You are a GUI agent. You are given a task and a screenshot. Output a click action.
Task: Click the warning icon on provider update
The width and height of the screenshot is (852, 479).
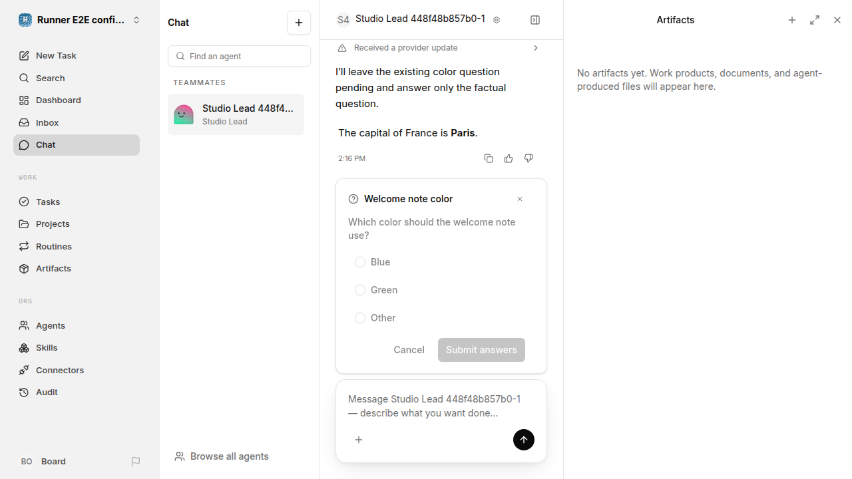342,48
